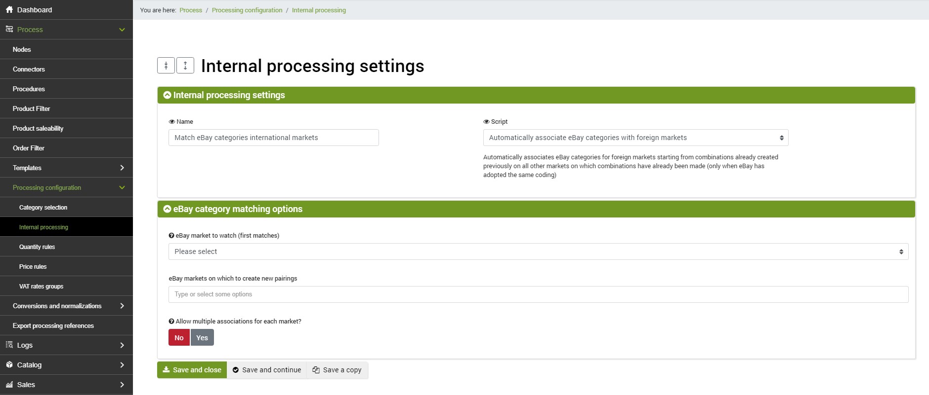
Task: Click Save and close button
Action: pyautogui.click(x=192, y=370)
